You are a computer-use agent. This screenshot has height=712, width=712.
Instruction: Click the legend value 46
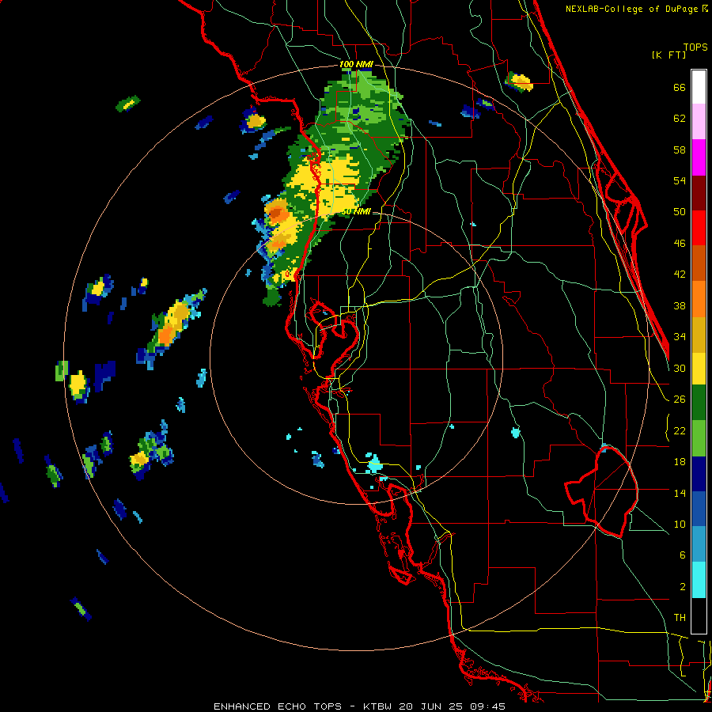click(x=680, y=244)
